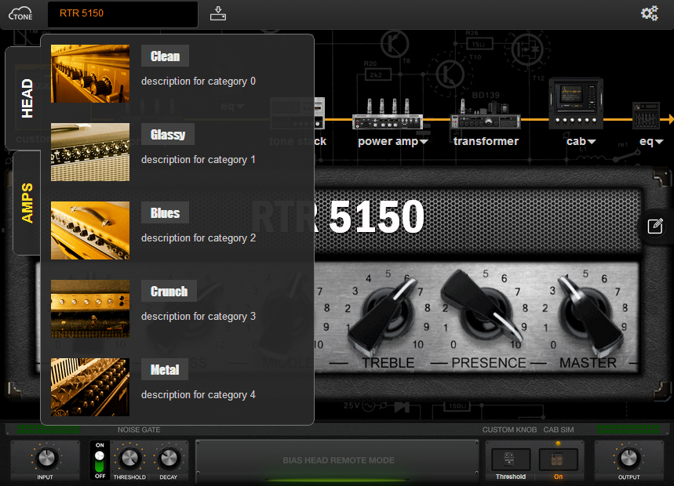Toggle the noise gate ON/OFF switch
This screenshot has height=486, width=674.
pos(100,461)
